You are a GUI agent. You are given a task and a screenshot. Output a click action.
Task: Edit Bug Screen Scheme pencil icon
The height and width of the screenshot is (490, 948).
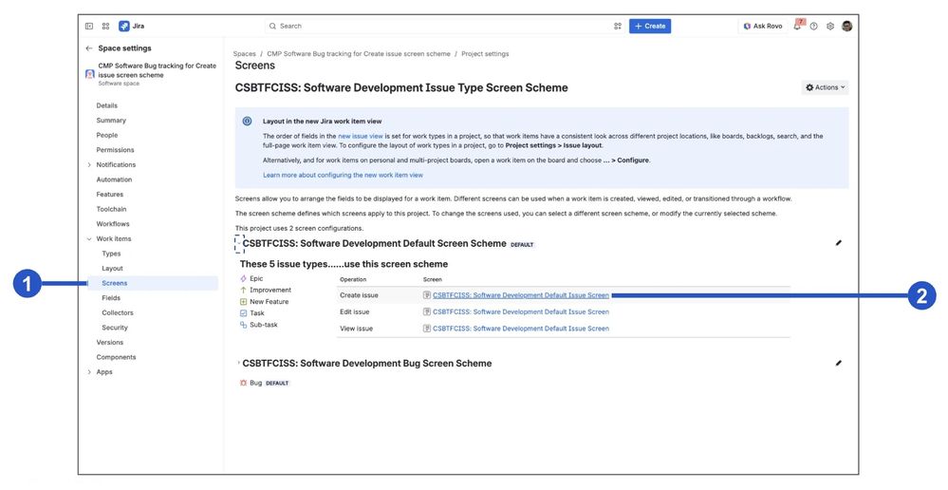[839, 364]
